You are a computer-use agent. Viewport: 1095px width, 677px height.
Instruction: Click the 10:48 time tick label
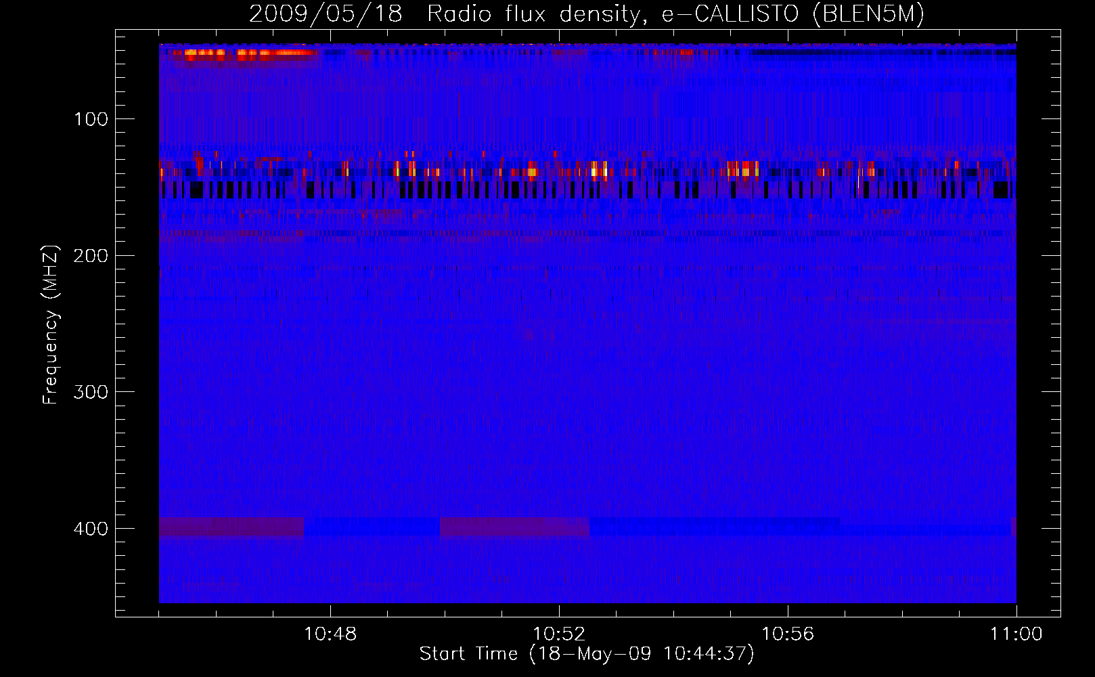click(x=330, y=634)
